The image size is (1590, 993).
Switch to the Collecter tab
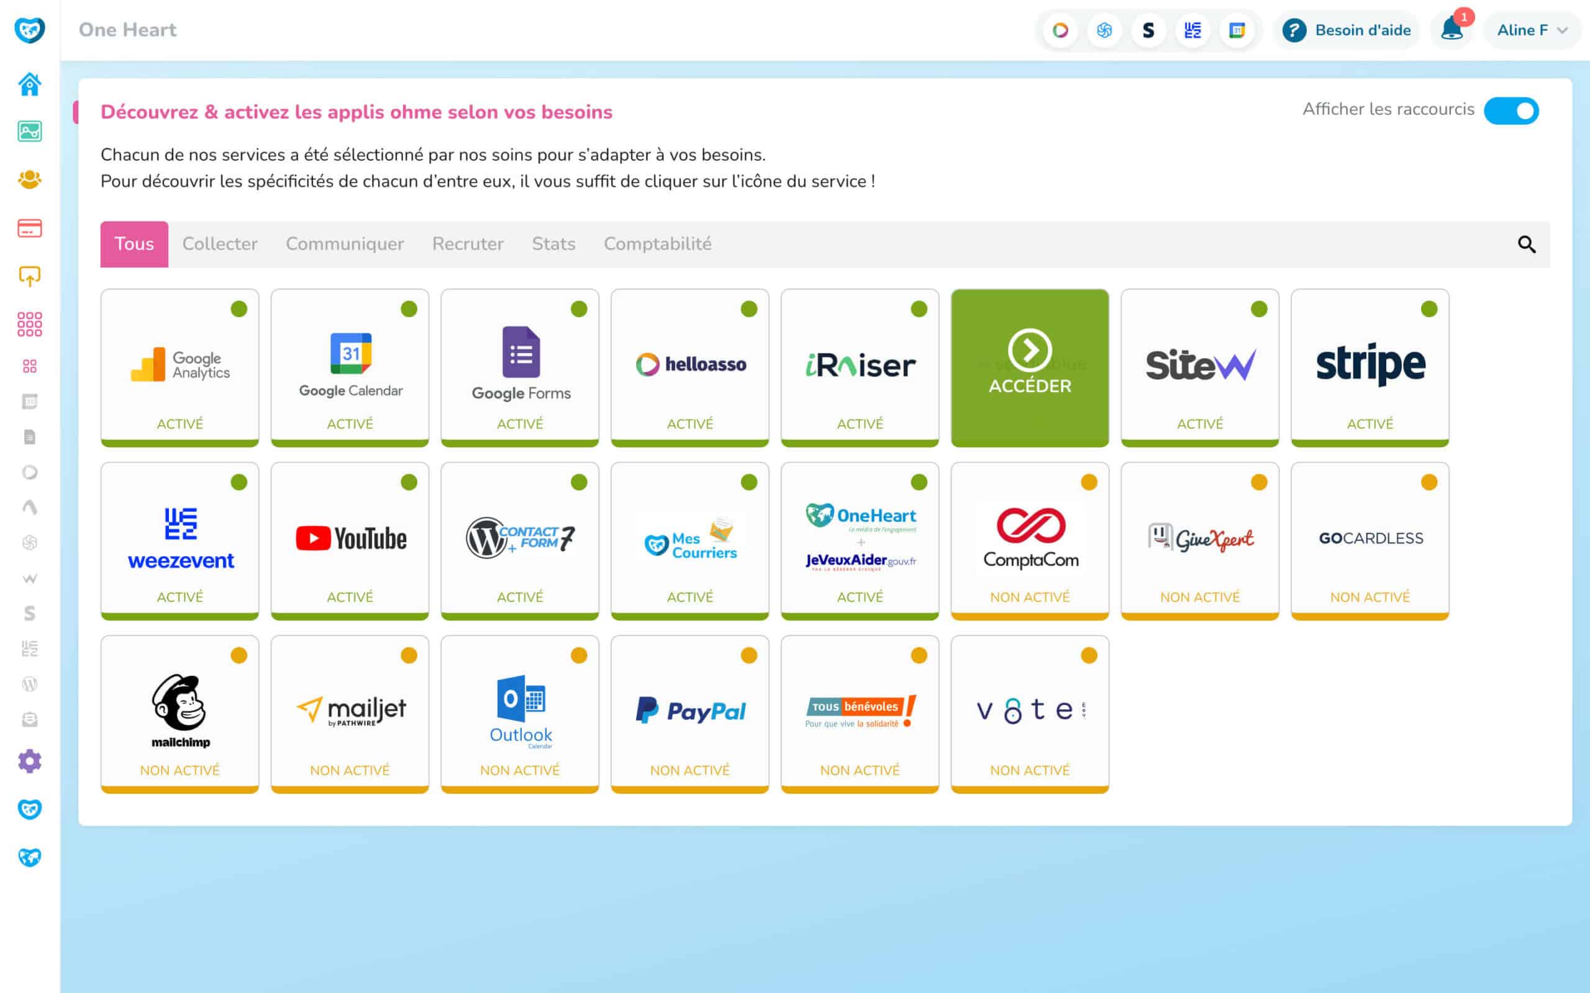tap(219, 245)
